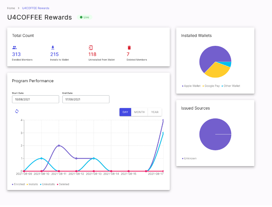Open the U4COFFEE Rewards breadcrumb link

36,8
